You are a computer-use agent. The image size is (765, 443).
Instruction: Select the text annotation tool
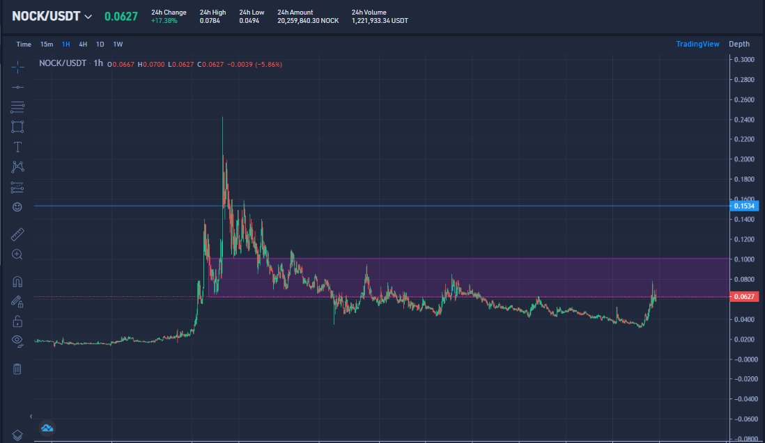point(17,147)
